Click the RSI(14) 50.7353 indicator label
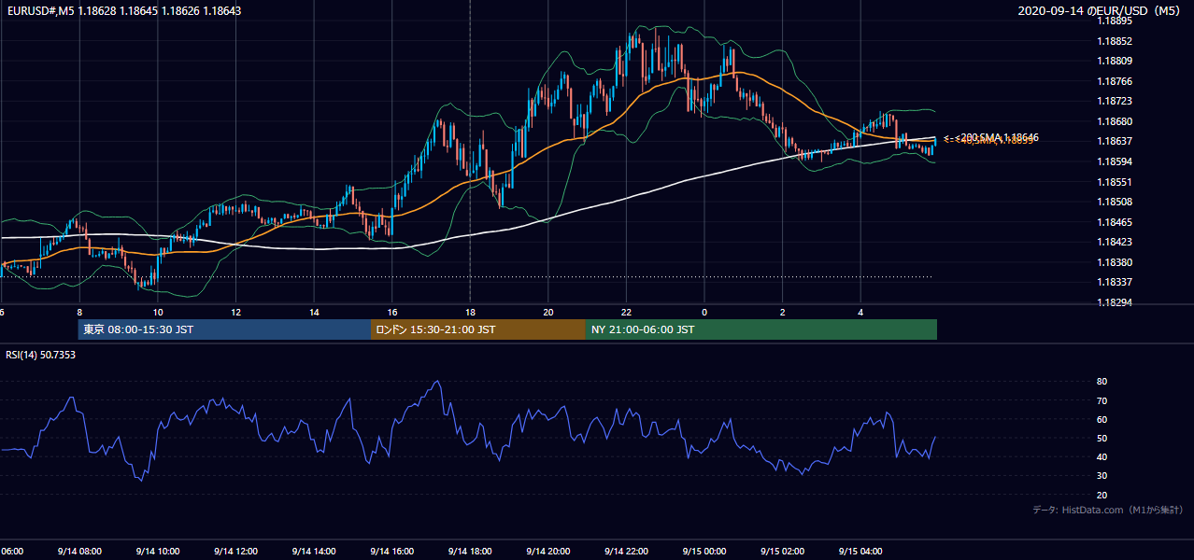Viewport: 1194px width, 560px height. pos(41,355)
